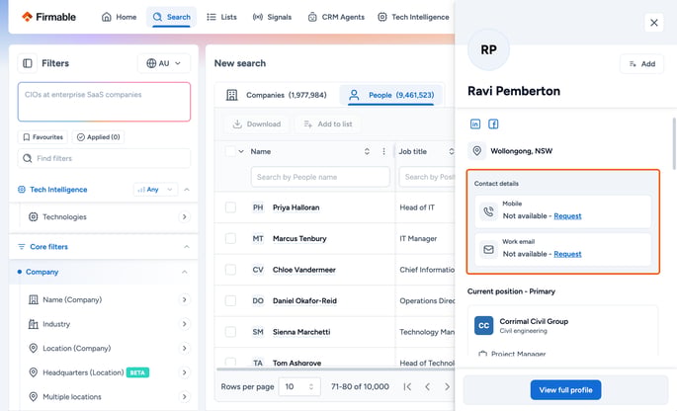Sort by Job title column arrows

451,151
